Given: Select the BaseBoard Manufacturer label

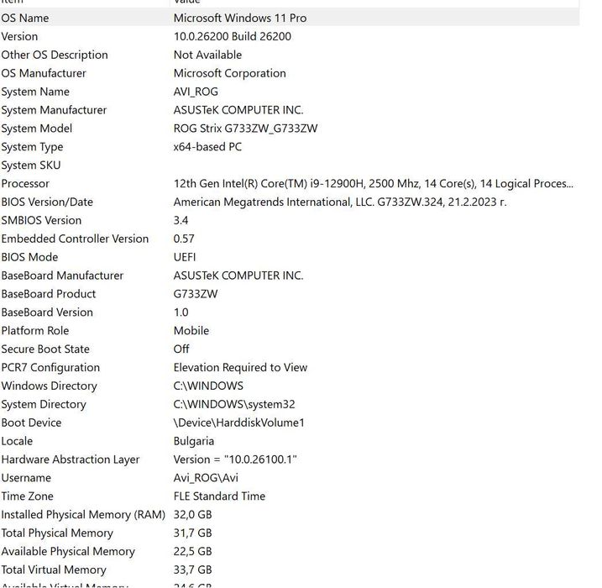Looking at the screenshot, I should [62, 276].
